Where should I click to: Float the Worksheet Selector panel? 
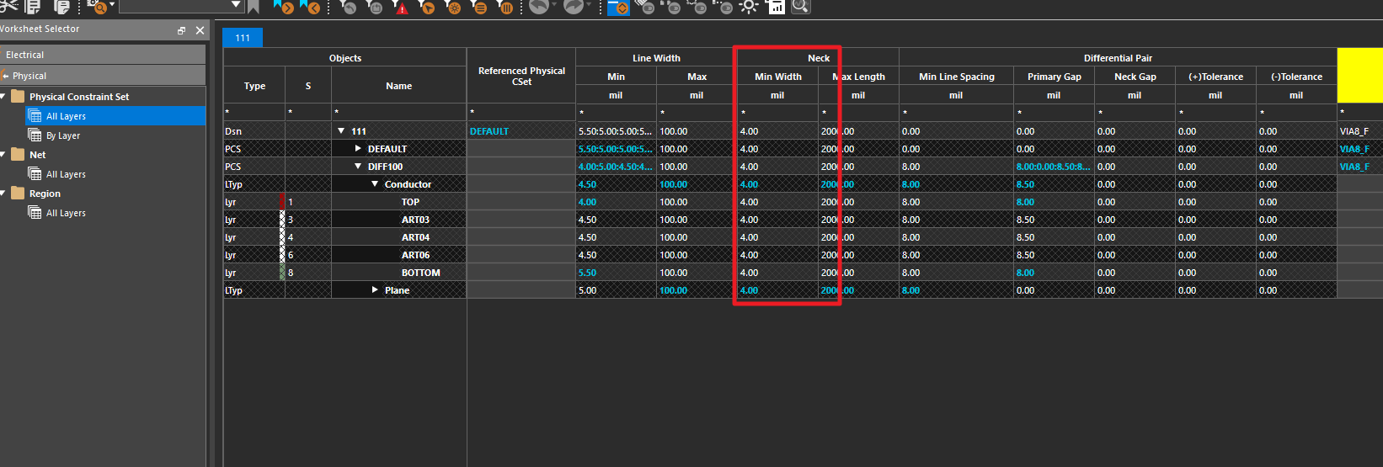click(x=181, y=30)
